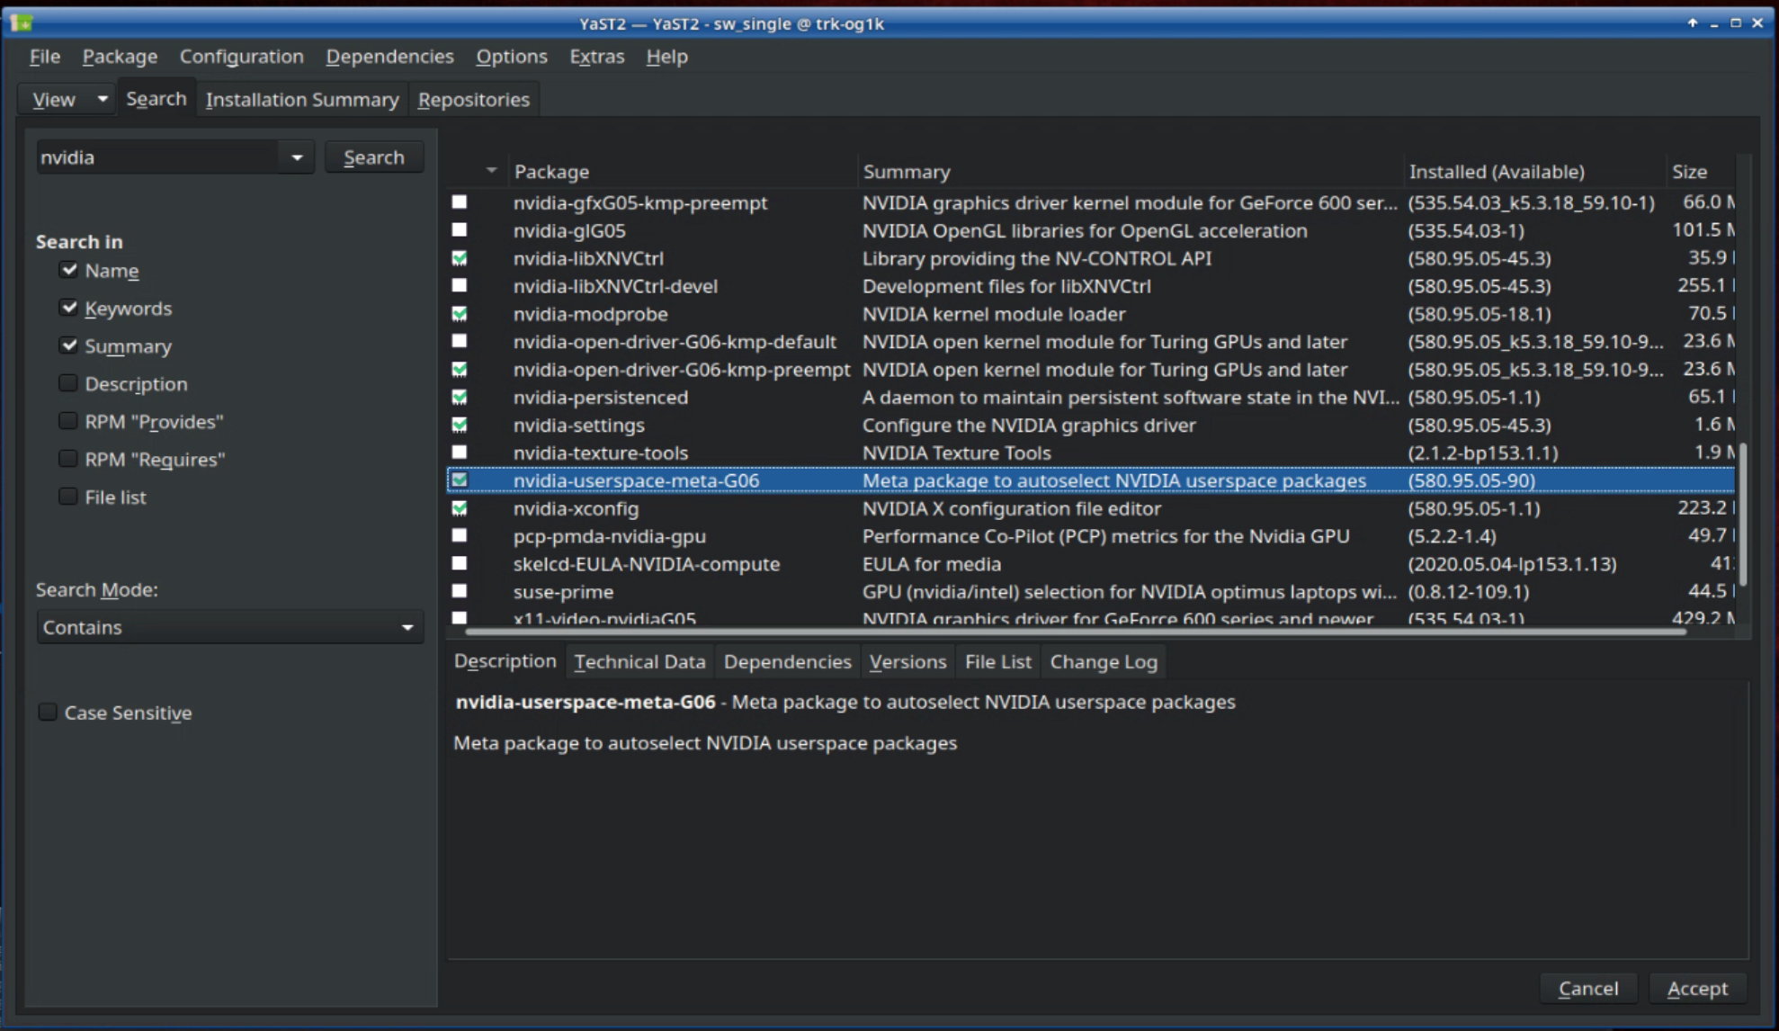Viewport: 1779px width, 1031px height.
Task: Click the nvidia-xconfig status icon
Action: 460,508
